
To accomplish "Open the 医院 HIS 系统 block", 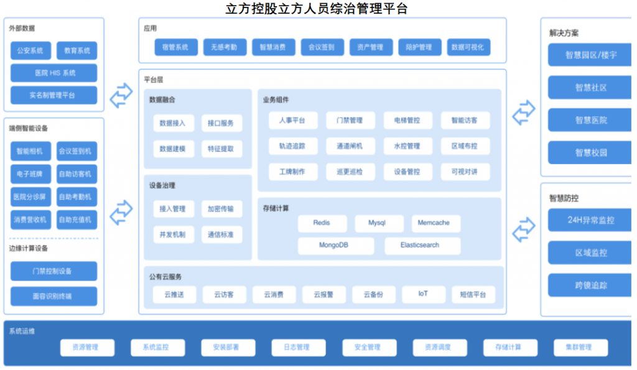I will pyautogui.click(x=54, y=73).
